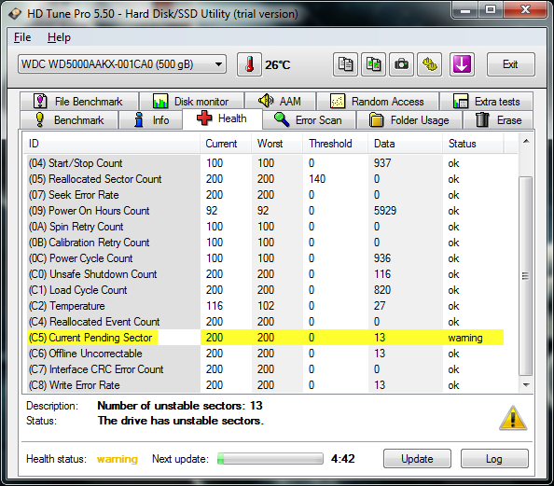Click the warning status in C5 row

click(x=465, y=338)
